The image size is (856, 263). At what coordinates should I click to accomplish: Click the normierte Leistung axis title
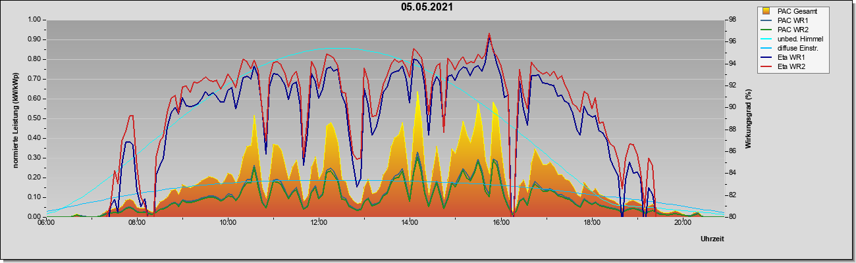pos(14,118)
